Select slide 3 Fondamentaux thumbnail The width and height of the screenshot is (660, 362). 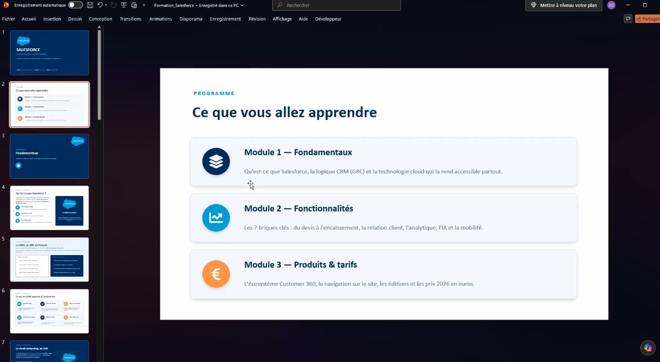pos(49,156)
